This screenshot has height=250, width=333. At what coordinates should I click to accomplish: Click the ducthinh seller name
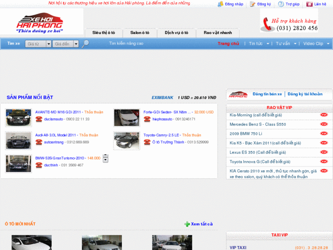(x=51, y=165)
